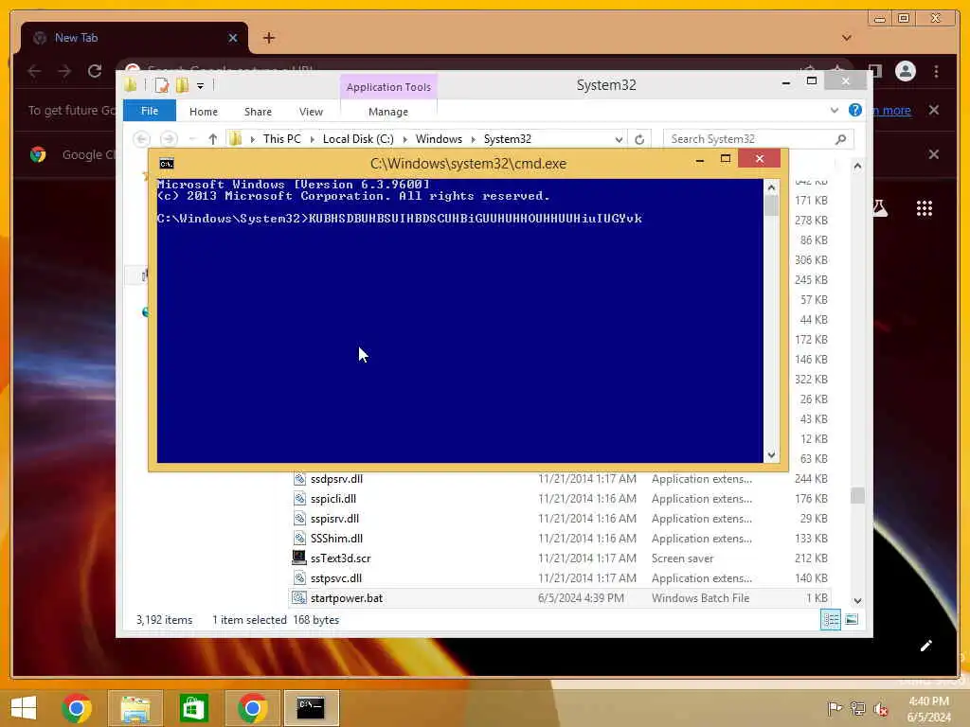
Task: Select the sspicli.dll file
Action: pos(559,499)
